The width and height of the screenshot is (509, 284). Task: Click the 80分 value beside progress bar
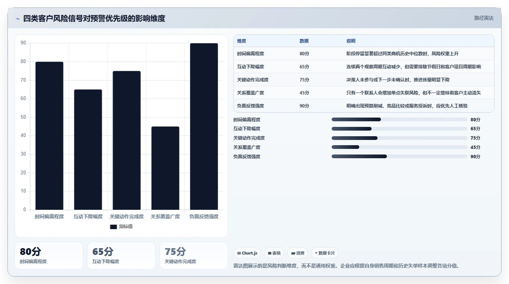pos(475,120)
